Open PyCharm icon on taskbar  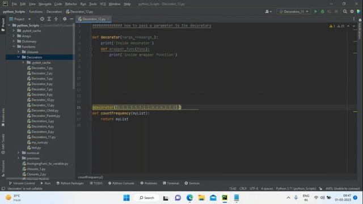(x=225, y=198)
